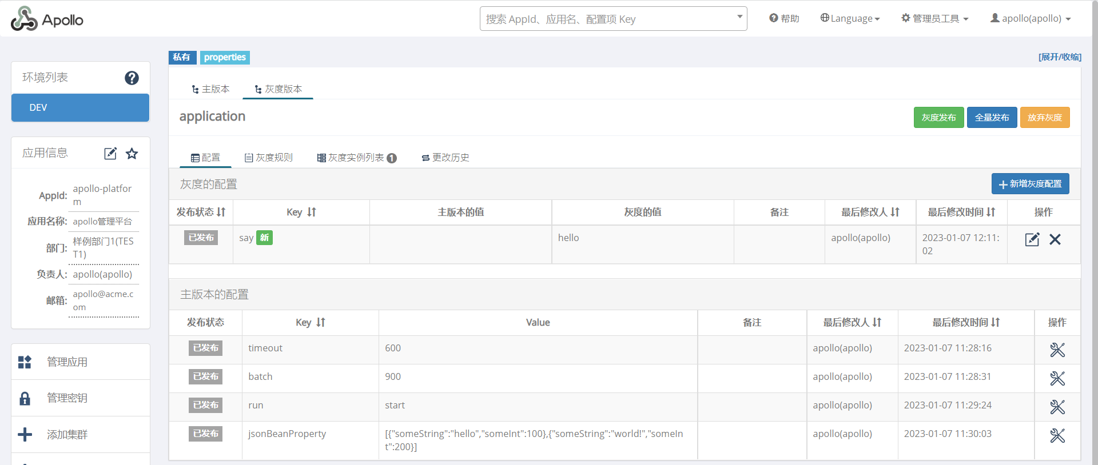Switch to the main version tab

(x=210, y=89)
